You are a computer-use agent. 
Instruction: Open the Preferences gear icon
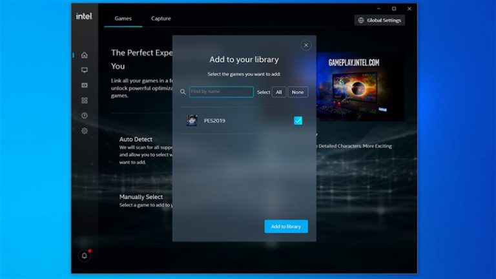84,130
